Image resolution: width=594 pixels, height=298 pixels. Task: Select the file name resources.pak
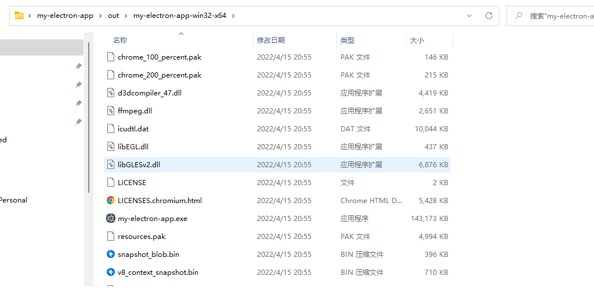point(142,237)
